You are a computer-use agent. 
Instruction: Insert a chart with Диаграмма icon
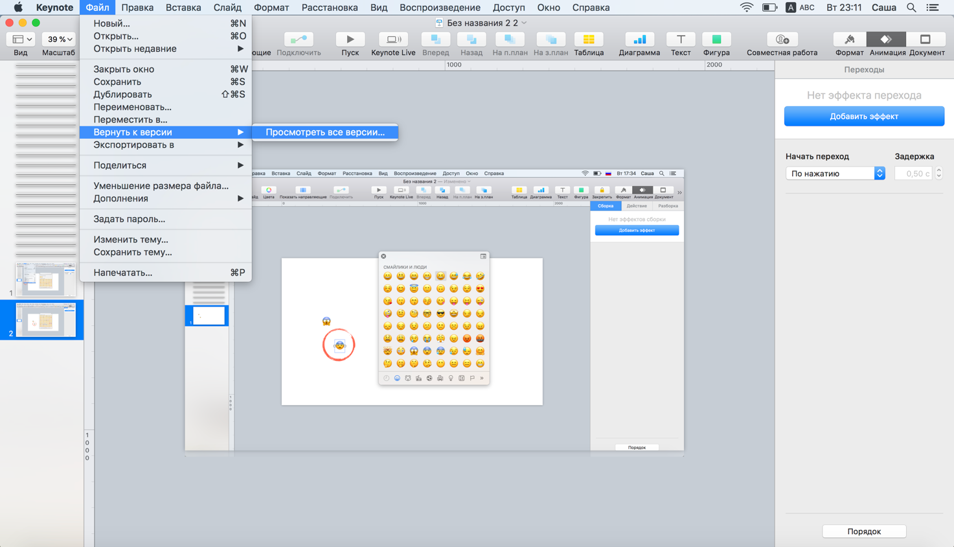coord(639,40)
